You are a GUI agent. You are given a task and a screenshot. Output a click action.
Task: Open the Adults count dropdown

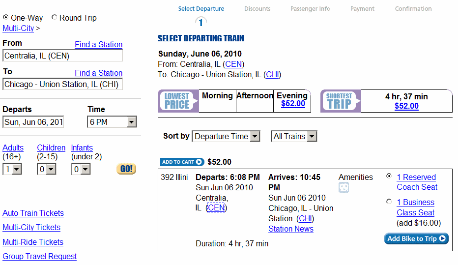(x=12, y=169)
